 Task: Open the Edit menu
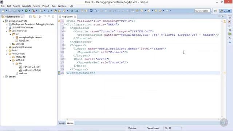9,6
